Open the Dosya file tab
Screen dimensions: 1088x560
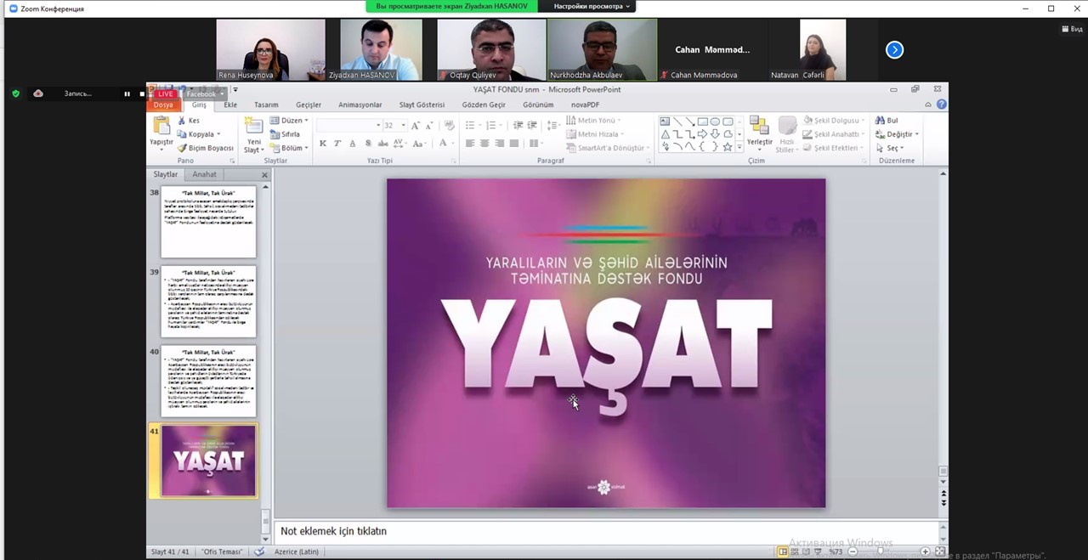(x=162, y=105)
